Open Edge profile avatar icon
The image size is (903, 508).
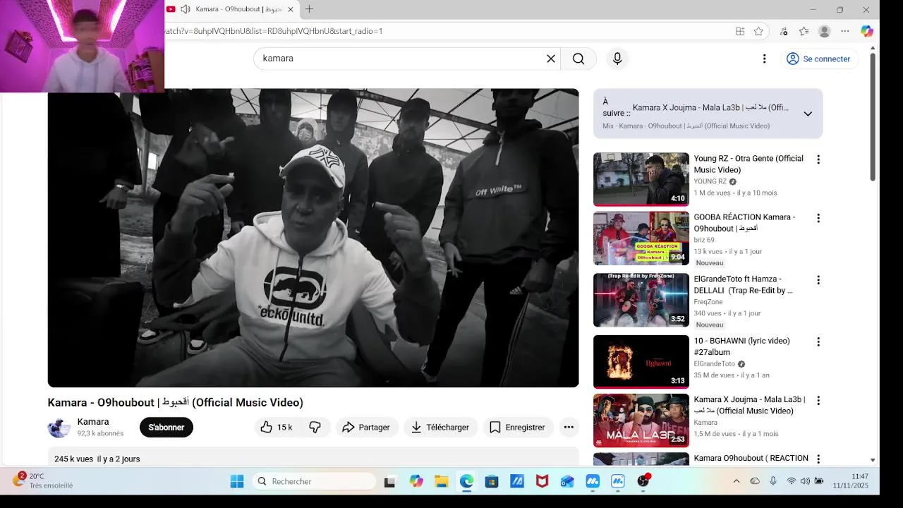coord(824,31)
